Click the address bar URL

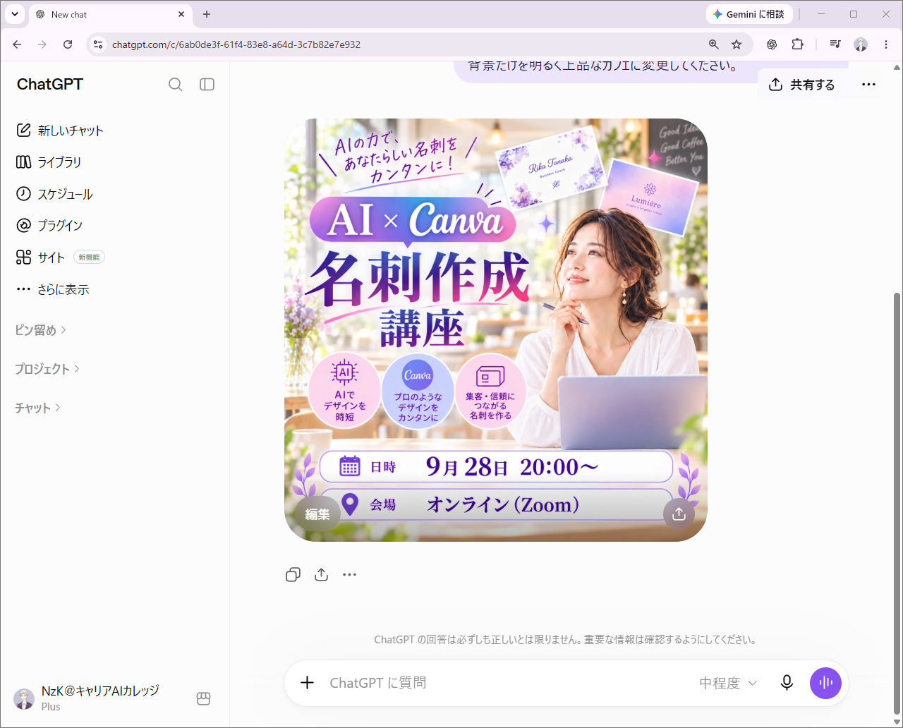point(236,44)
